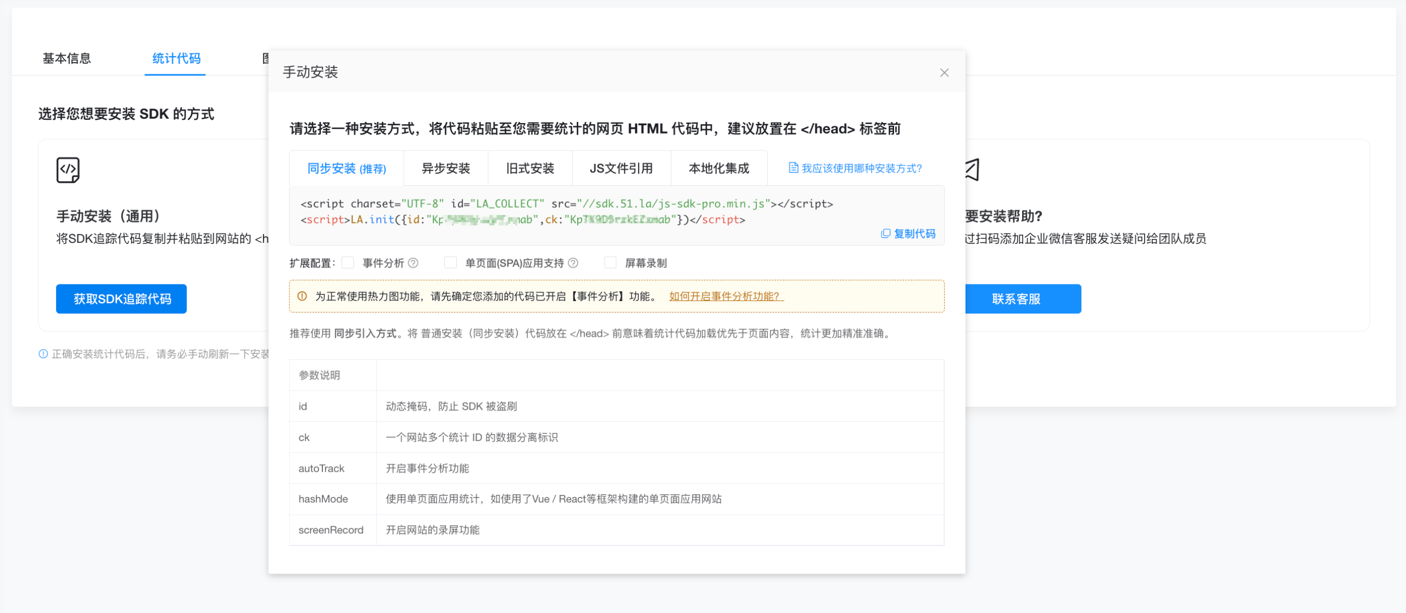Click the document icon before 我应该使用哪种安装方式
This screenshot has height=613, width=1406.
point(793,168)
